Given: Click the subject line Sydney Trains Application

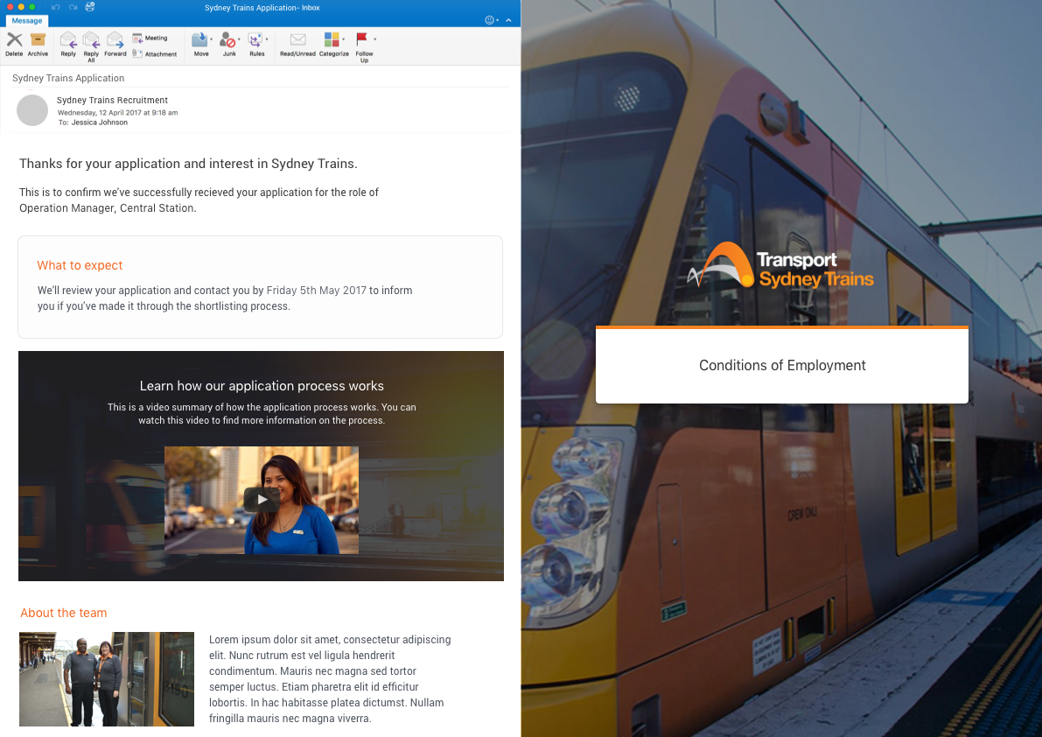Looking at the screenshot, I should (68, 78).
